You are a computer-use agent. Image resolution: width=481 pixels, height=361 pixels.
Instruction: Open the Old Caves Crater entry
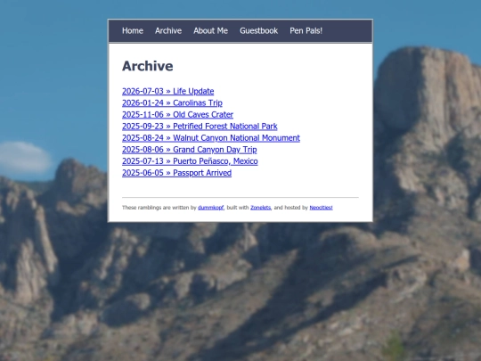coord(177,114)
